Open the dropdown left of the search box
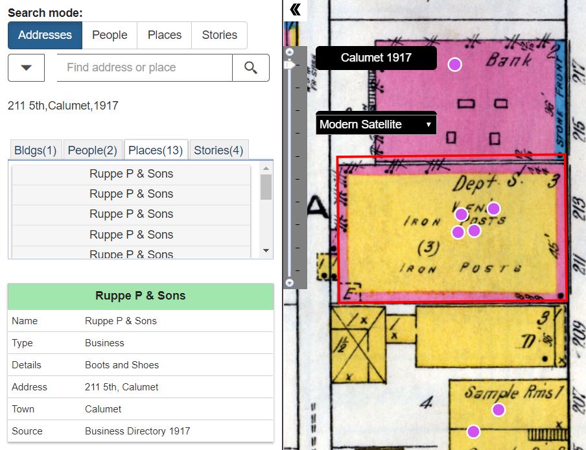Image resolution: width=586 pixels, height=450 pixels. (x=26, y=67)
